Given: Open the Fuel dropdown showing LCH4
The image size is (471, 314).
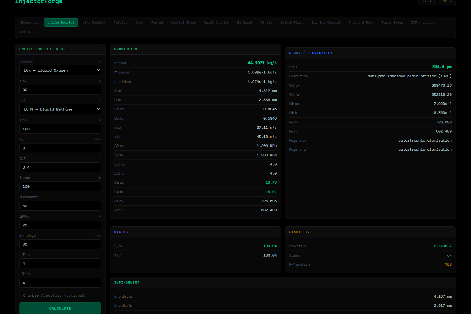Looking at the screenshot, I should coord(60,109).
